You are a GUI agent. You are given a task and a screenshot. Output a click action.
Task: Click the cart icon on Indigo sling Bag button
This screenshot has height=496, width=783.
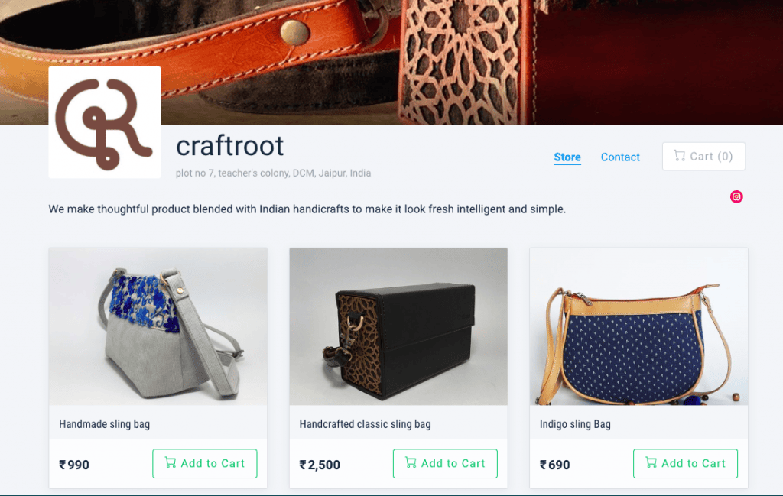[x=651, y=463]
